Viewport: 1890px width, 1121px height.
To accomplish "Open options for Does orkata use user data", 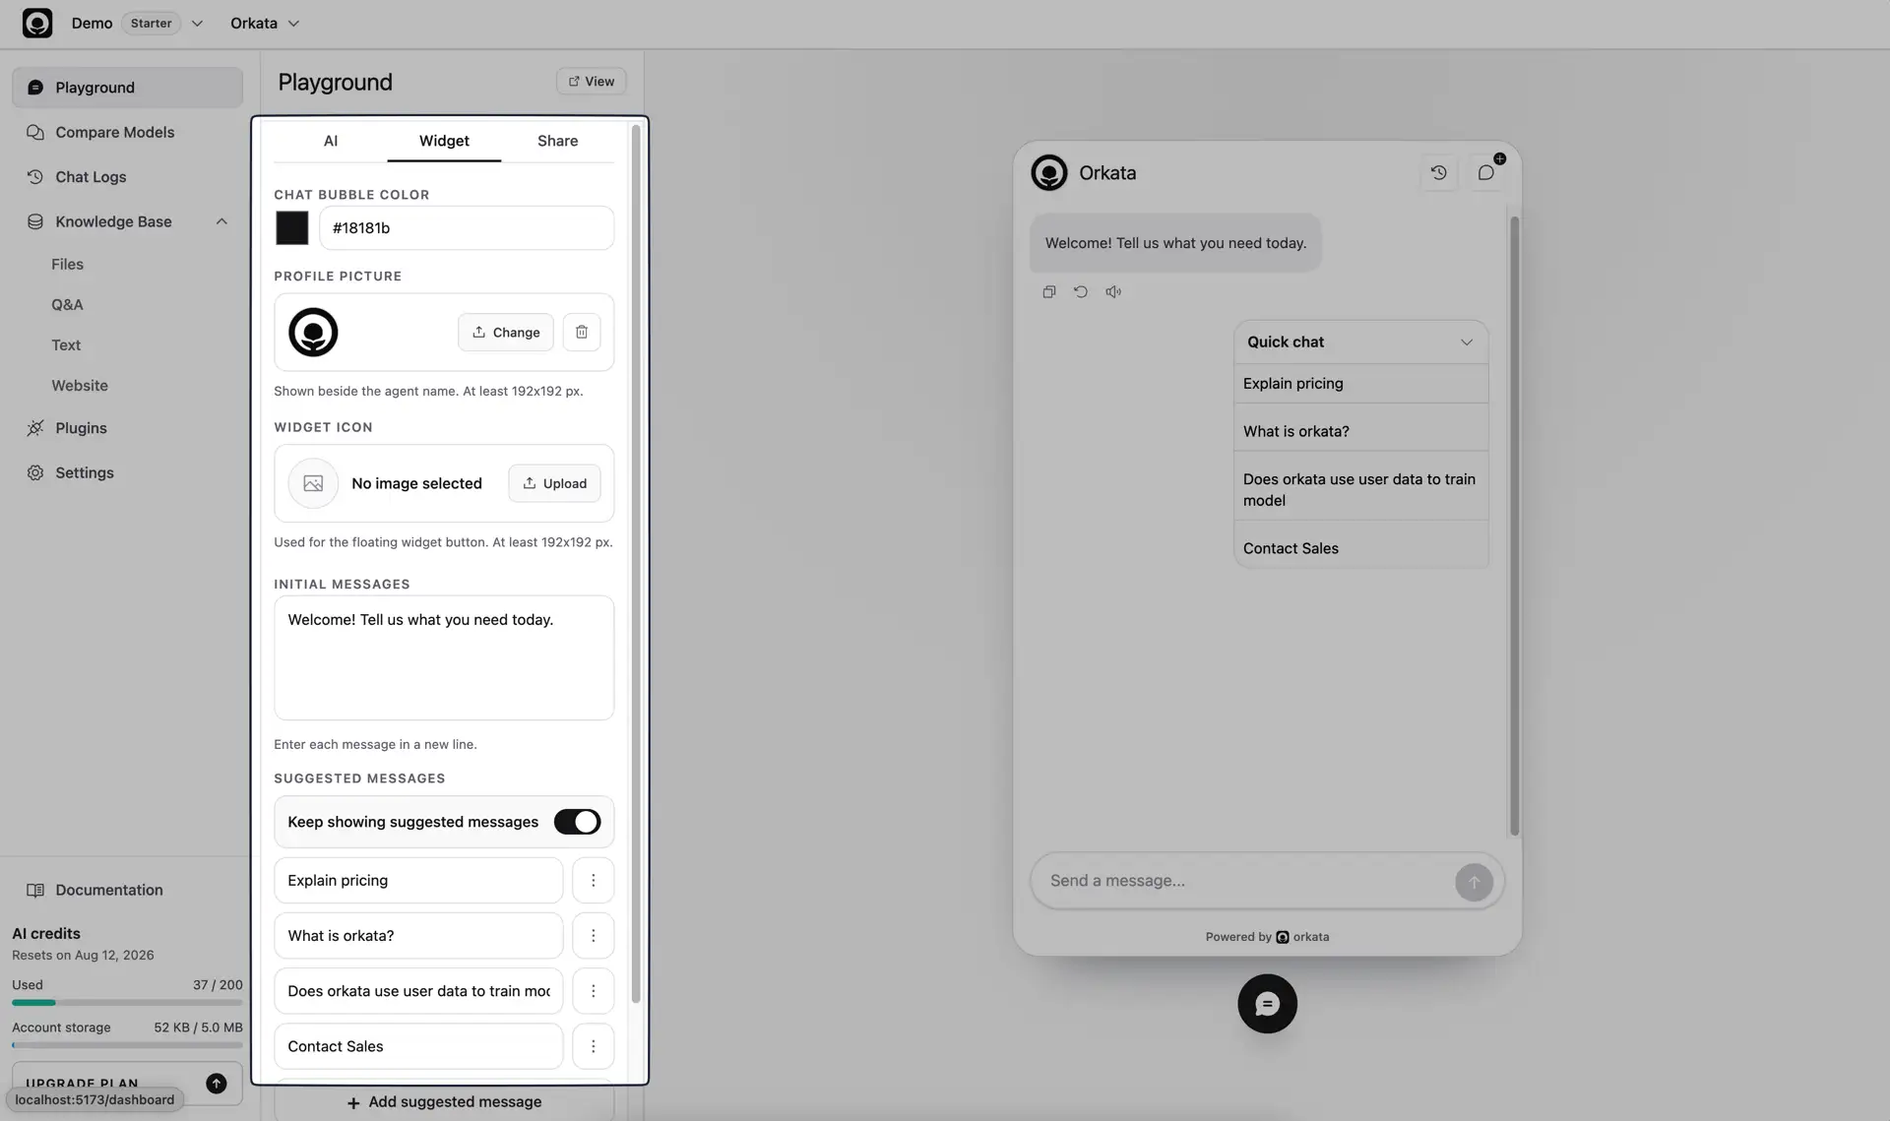I will [593, 990].
